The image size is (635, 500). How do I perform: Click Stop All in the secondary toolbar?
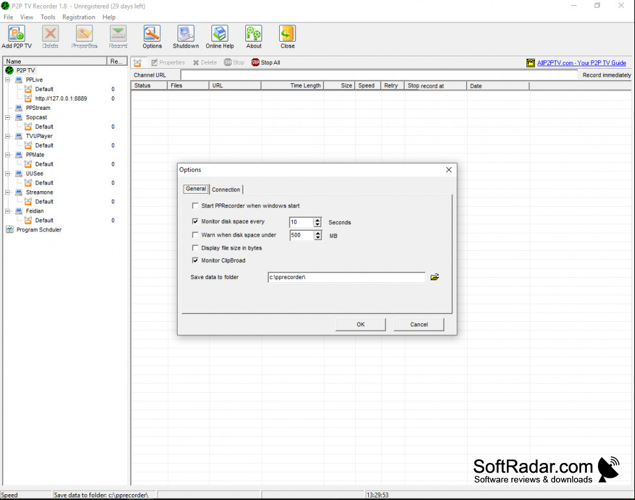click(265, 62)
